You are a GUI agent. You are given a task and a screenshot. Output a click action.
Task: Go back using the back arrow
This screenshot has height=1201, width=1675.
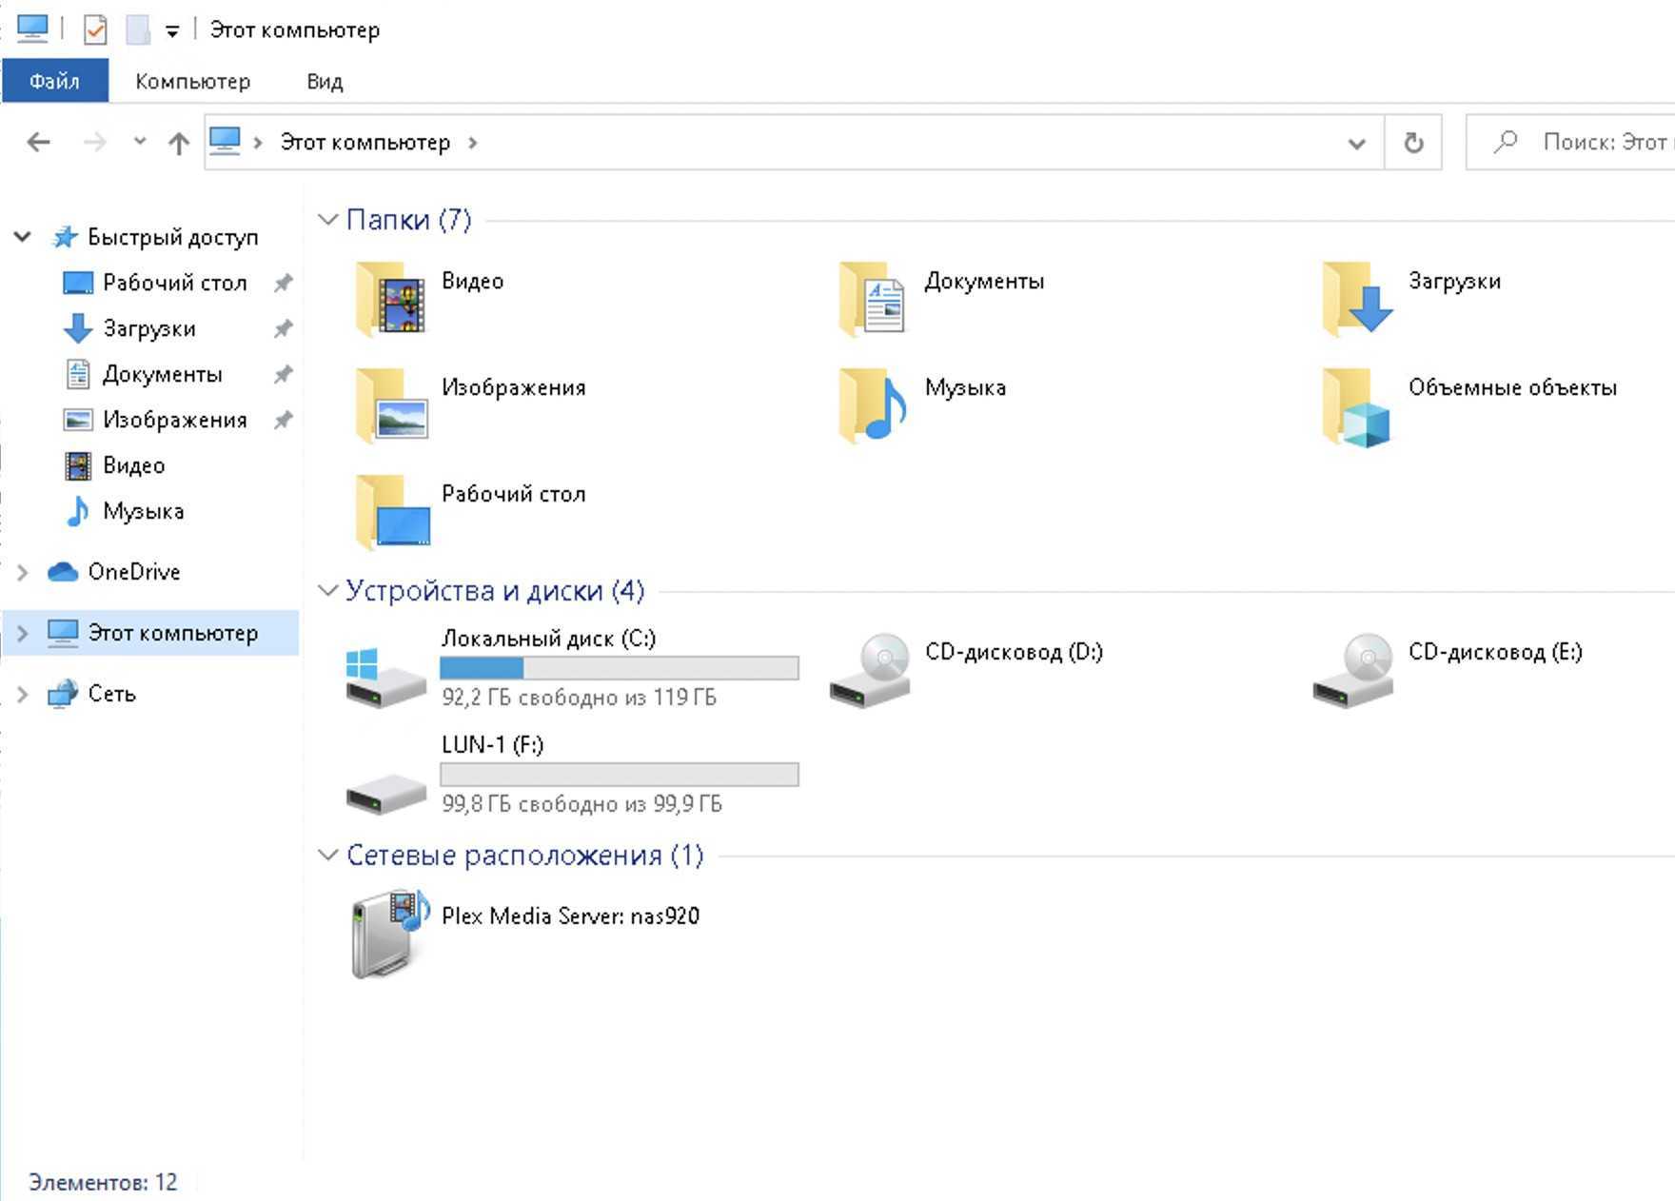[x=39, y=143]
